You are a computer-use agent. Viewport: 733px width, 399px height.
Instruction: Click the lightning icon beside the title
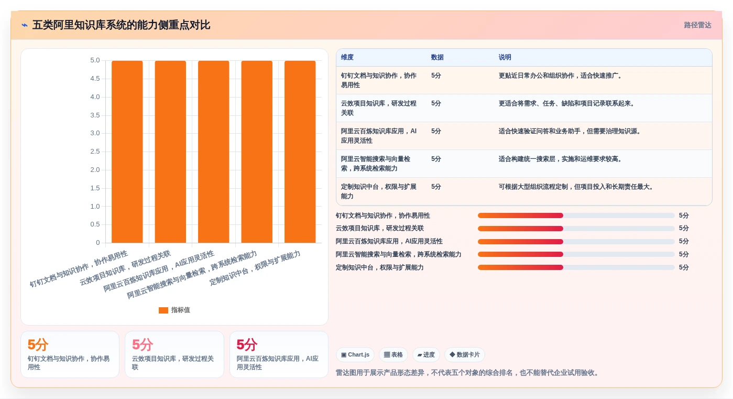25,25
